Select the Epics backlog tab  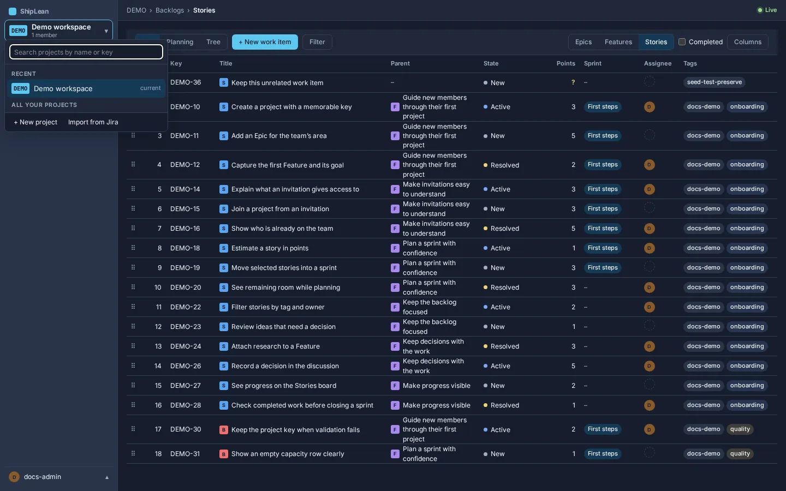click(x=583, y=42)
